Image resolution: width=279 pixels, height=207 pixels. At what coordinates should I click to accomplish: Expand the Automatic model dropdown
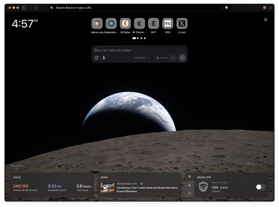142,58
